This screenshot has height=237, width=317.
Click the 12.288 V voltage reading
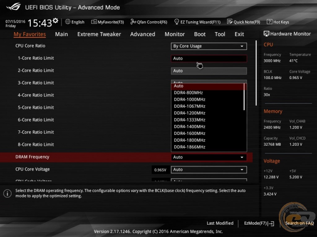pyautogui.click(x=271, y=177)
